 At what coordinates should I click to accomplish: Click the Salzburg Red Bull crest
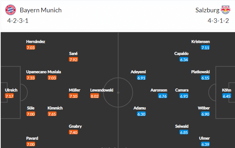(226, 10)
